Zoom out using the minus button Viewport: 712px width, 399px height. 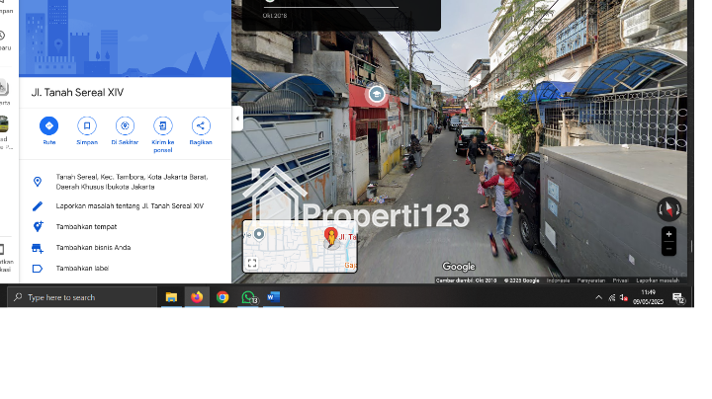point(669,249)
